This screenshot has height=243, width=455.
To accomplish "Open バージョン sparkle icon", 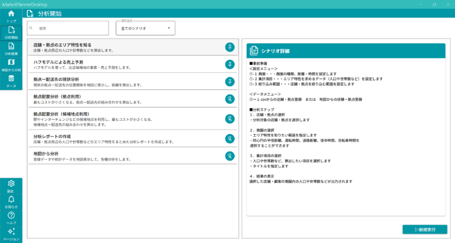I will (11, 235).
